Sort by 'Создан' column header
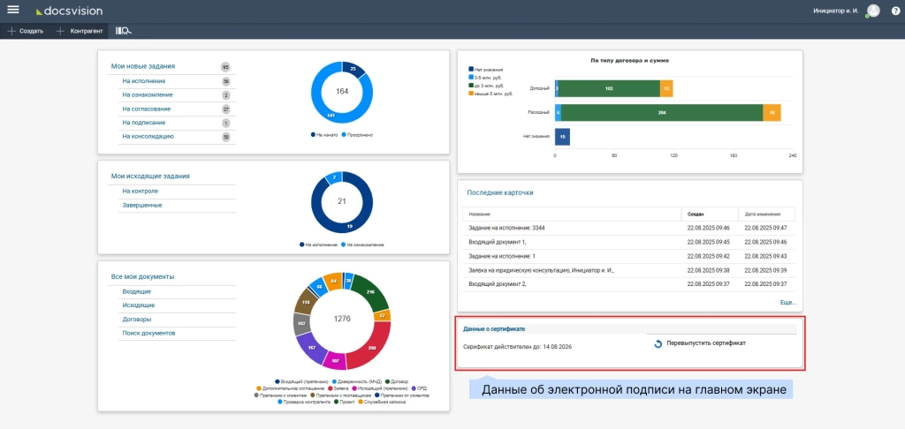Image resolution: width=905 pixels, height=429 pixels. tap(694, 214)
